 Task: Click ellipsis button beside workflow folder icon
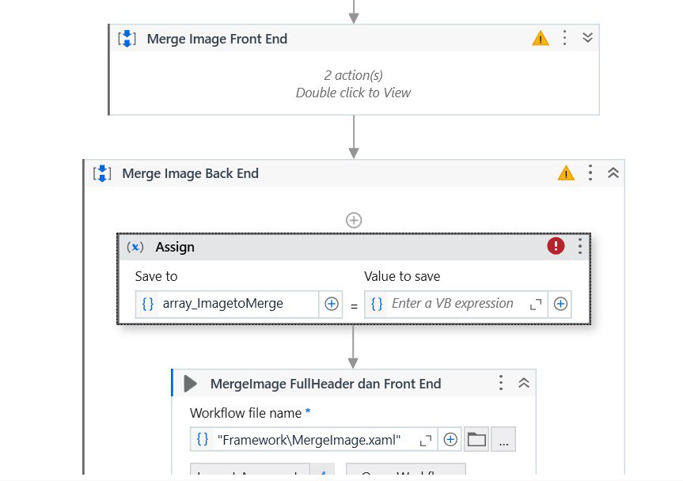tap(503, 440)
